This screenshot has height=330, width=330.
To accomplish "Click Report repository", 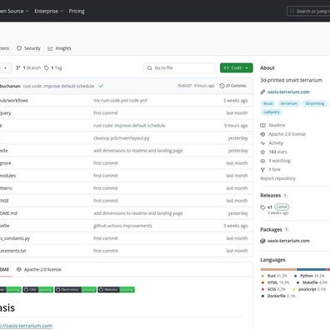I will click(x=277, y=178).
